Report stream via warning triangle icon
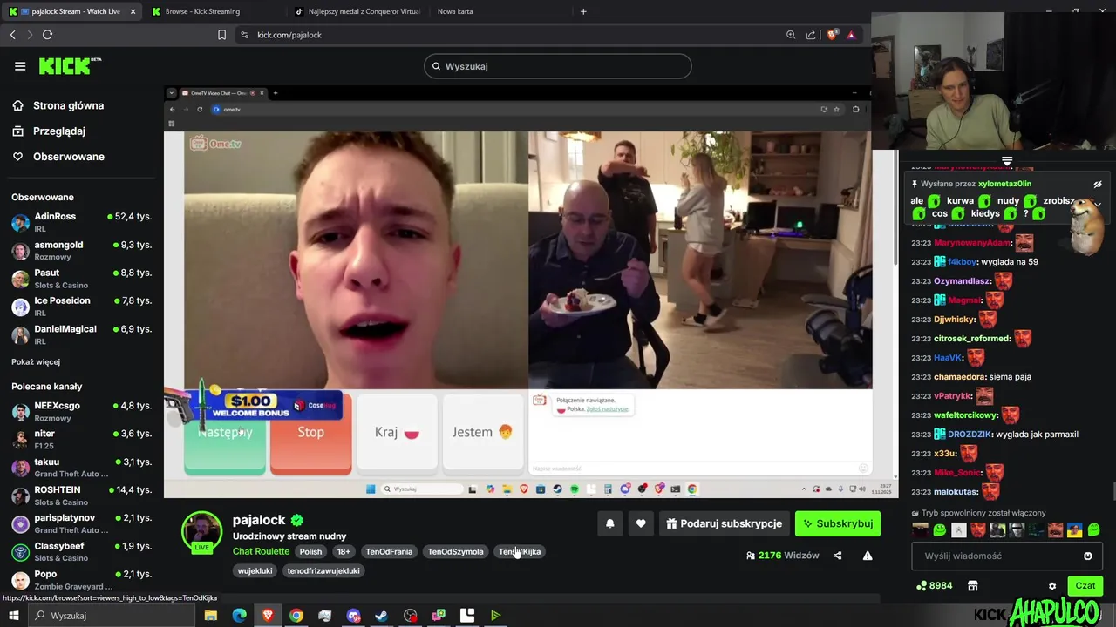This screenshot has height=627, width=1116. (x=868, y=556)
